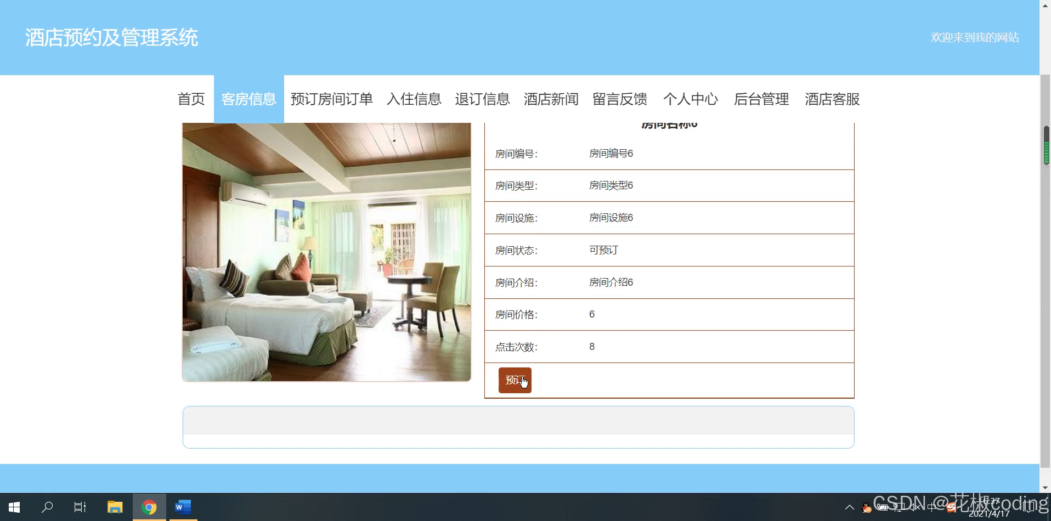The width and height of the screenshot is (1051, 521).
Task: Open File Explorer from the taskbar
Action: [115, 507]
